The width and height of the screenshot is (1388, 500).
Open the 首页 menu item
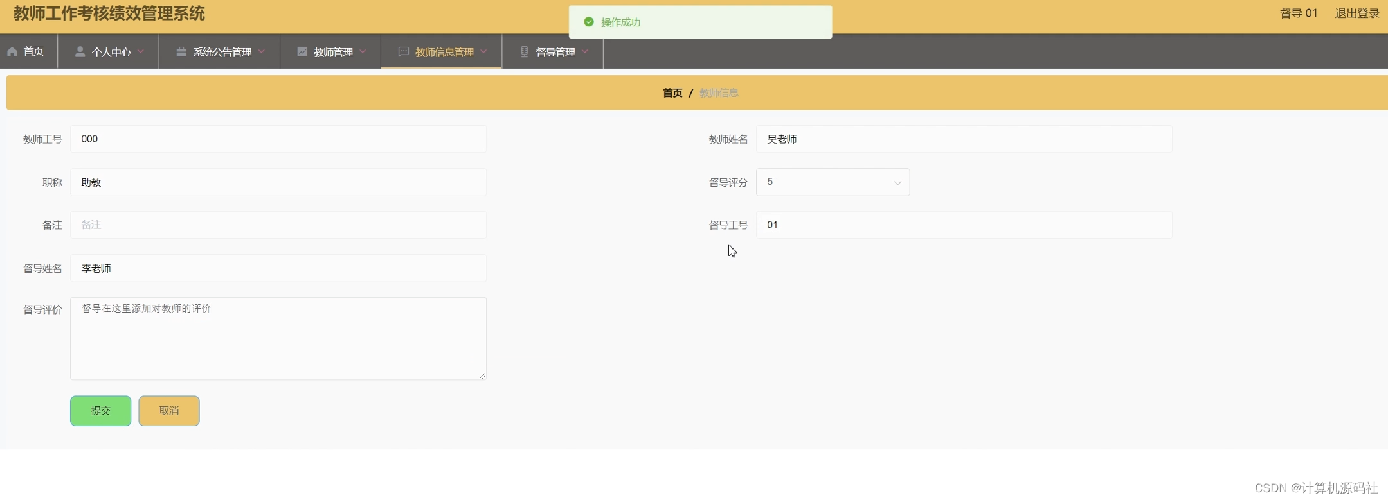[28, 51]
